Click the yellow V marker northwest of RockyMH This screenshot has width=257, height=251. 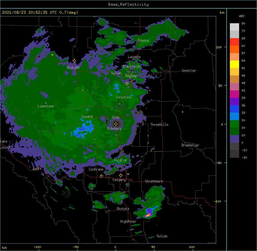[52, 55]
